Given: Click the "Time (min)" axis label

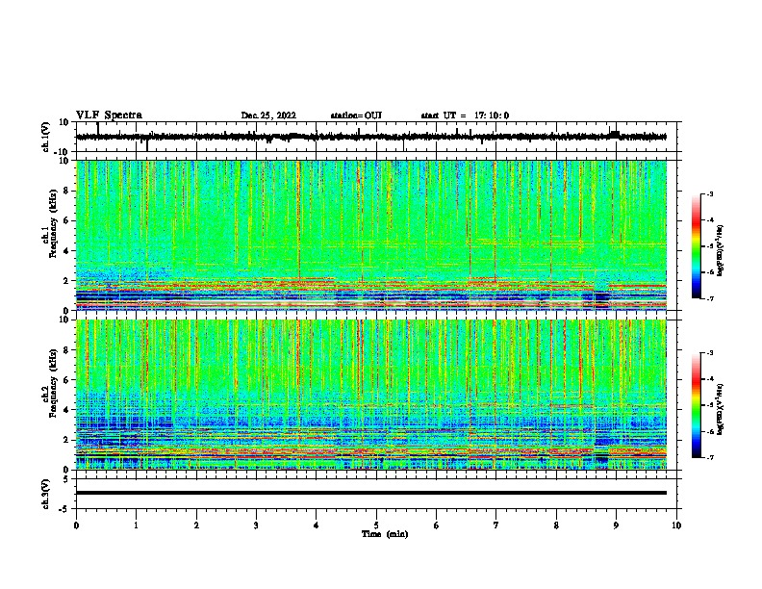Looking at the screenshot, I should click(x=385, y=534).
